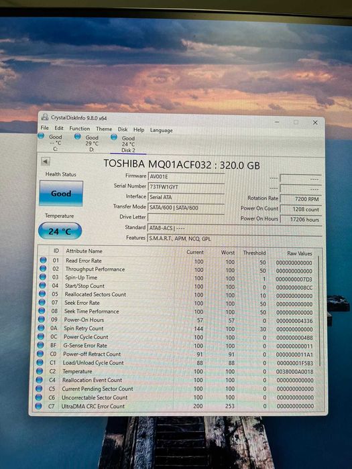Click the empty Drive Letter field

[186, 218]
